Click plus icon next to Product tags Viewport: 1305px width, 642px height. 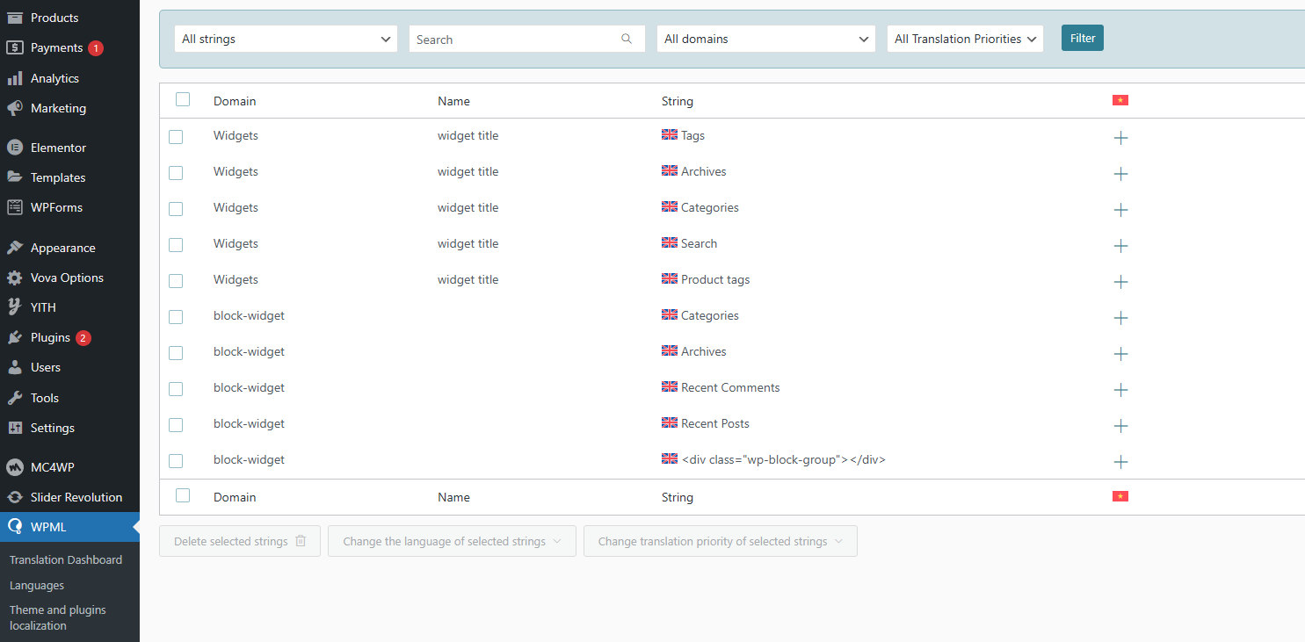coord(1120,282)
